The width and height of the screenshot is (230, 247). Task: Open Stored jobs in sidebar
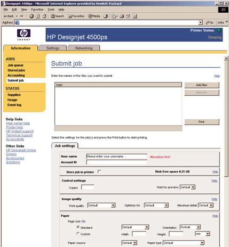(16, 70)
